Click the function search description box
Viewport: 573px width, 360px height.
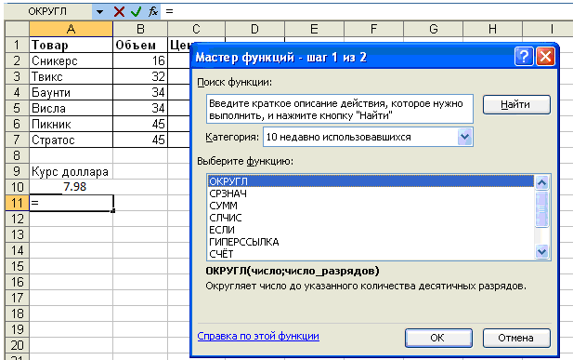point(340,109)
